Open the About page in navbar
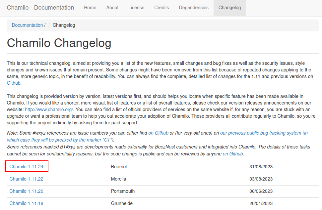Image resolution: width=322 pixels, height=210 pixels. click(112, 8)
